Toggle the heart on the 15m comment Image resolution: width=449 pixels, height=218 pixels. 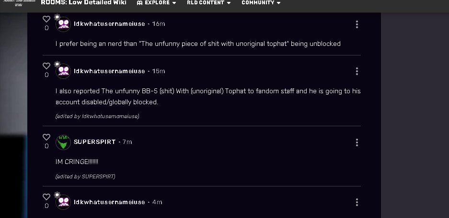46,66
